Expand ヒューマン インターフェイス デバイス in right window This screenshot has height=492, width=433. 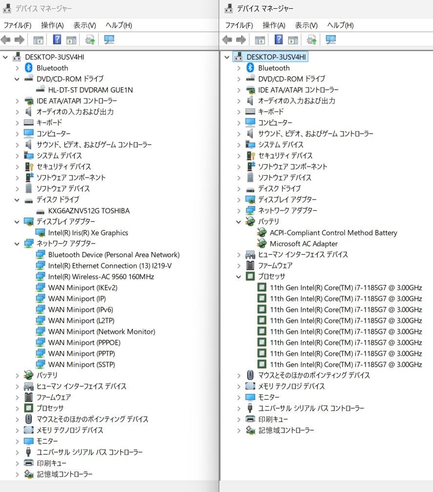pos(239,255)
